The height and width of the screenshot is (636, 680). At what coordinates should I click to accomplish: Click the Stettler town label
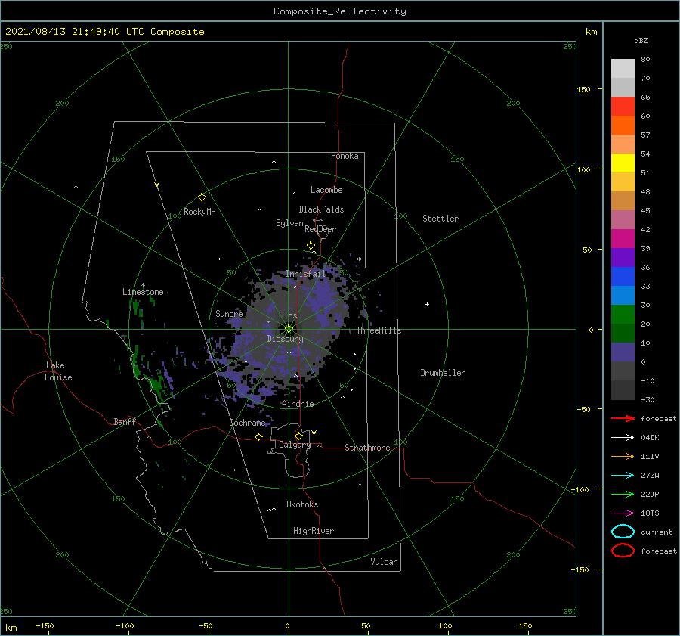pyautogui.click(x=440, y=219)
